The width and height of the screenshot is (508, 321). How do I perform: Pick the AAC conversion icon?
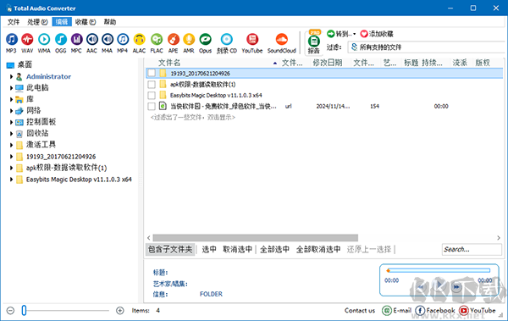tap(92, 40)
